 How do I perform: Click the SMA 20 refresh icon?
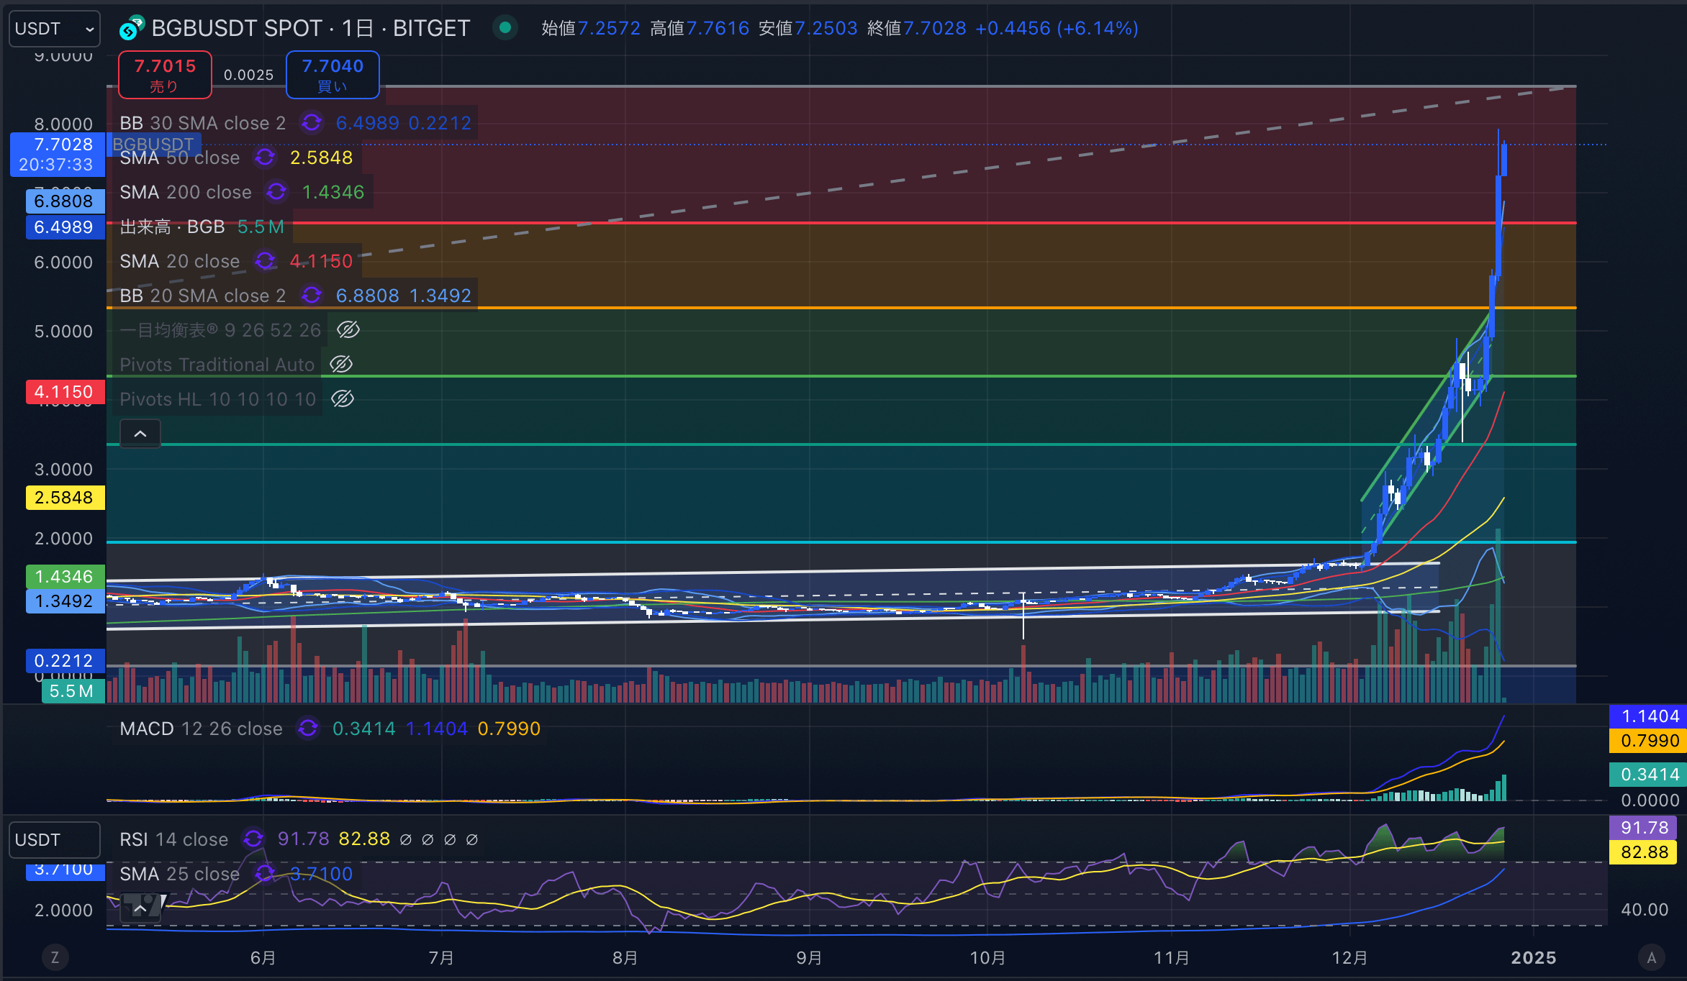click(x=265, y=261)
